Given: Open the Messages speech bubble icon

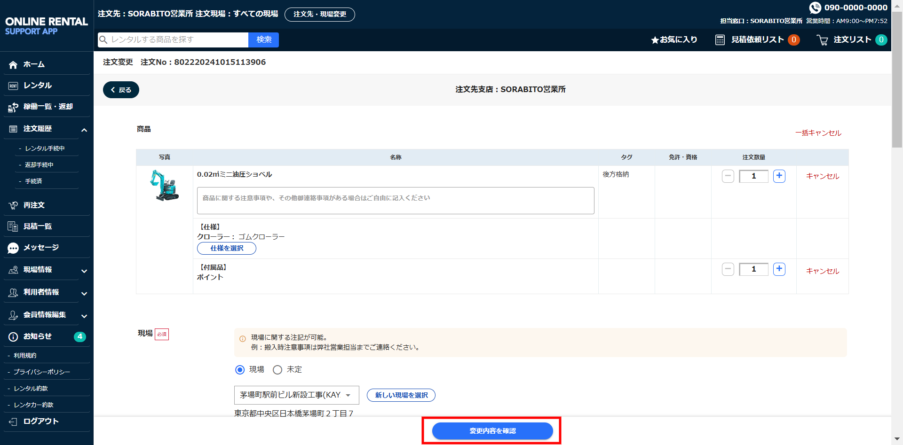Looking at the screenshot, I should pos(13,248).
